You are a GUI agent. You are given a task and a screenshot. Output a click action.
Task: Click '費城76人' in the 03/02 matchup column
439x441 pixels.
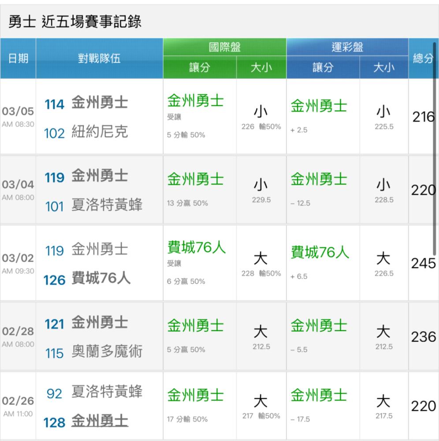pos(101,278)
